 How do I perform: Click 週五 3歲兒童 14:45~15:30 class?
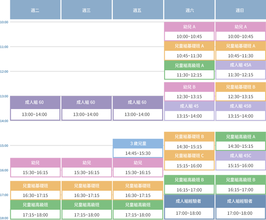(x=138, y=149)
